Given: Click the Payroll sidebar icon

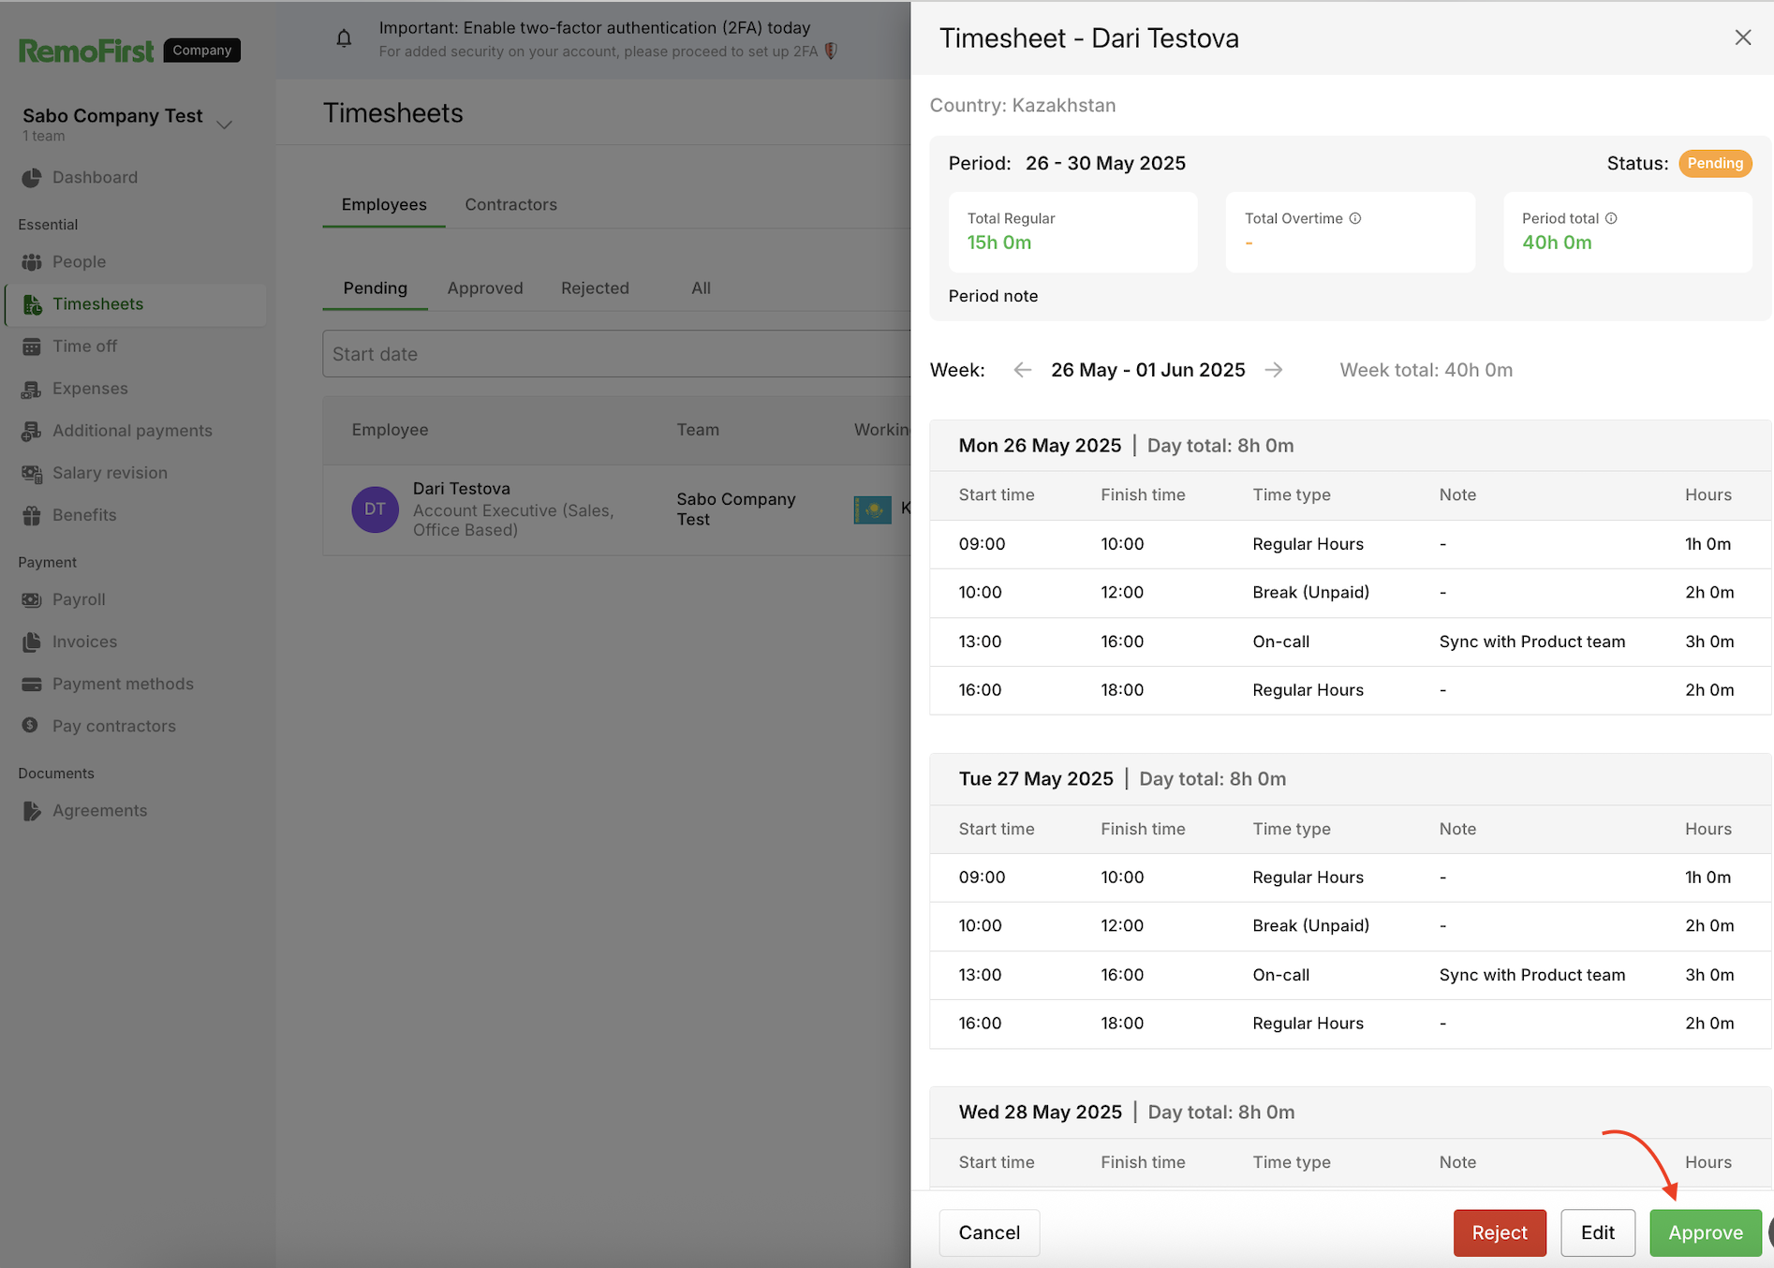Looking at the screenshot, I should (32, 599).
